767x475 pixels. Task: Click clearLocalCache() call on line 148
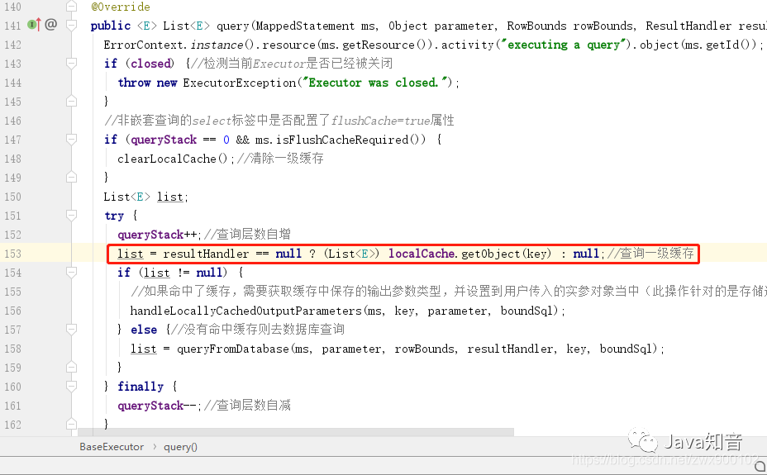[172, 159]
